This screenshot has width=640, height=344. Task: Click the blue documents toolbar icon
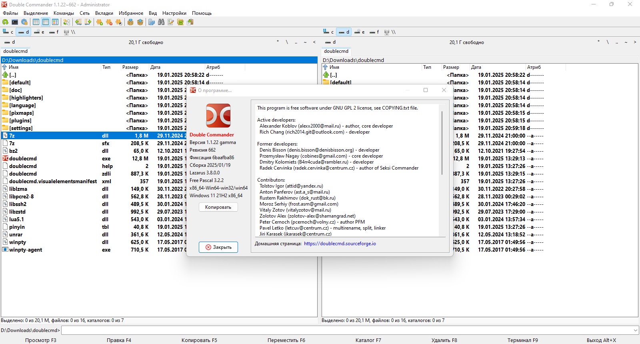tap(152, 22)
